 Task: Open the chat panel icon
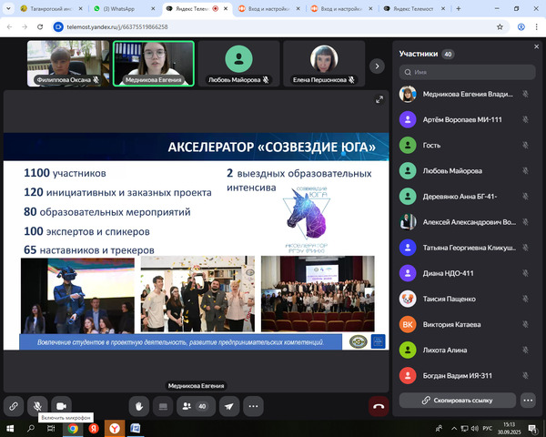[x=164, y=406]
